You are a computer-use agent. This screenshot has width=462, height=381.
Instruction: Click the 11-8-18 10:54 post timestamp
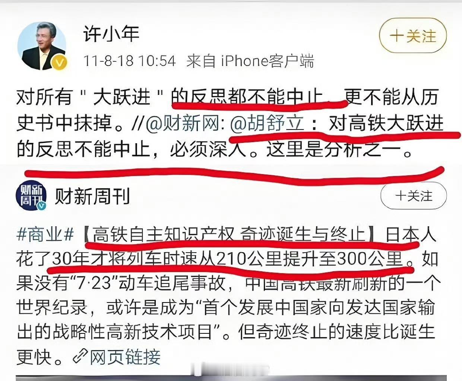[129, 61]
